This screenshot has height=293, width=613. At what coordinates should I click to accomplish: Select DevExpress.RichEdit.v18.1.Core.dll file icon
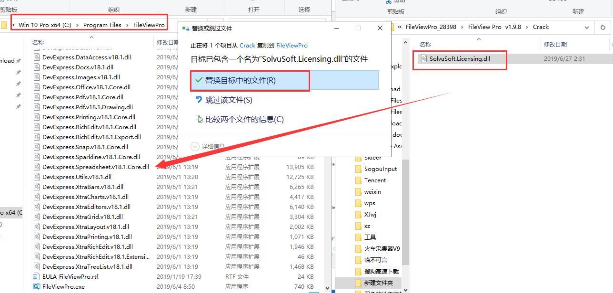pos(37,127)
